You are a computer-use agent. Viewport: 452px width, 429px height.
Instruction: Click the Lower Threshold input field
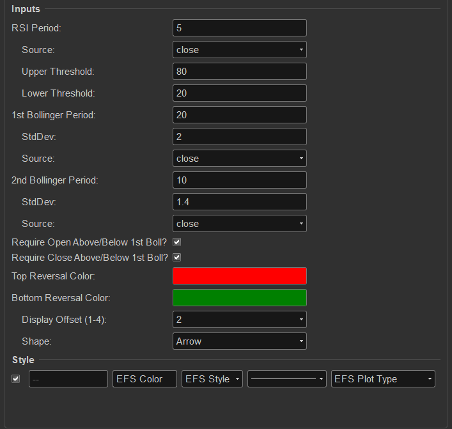tap(239, 93)
